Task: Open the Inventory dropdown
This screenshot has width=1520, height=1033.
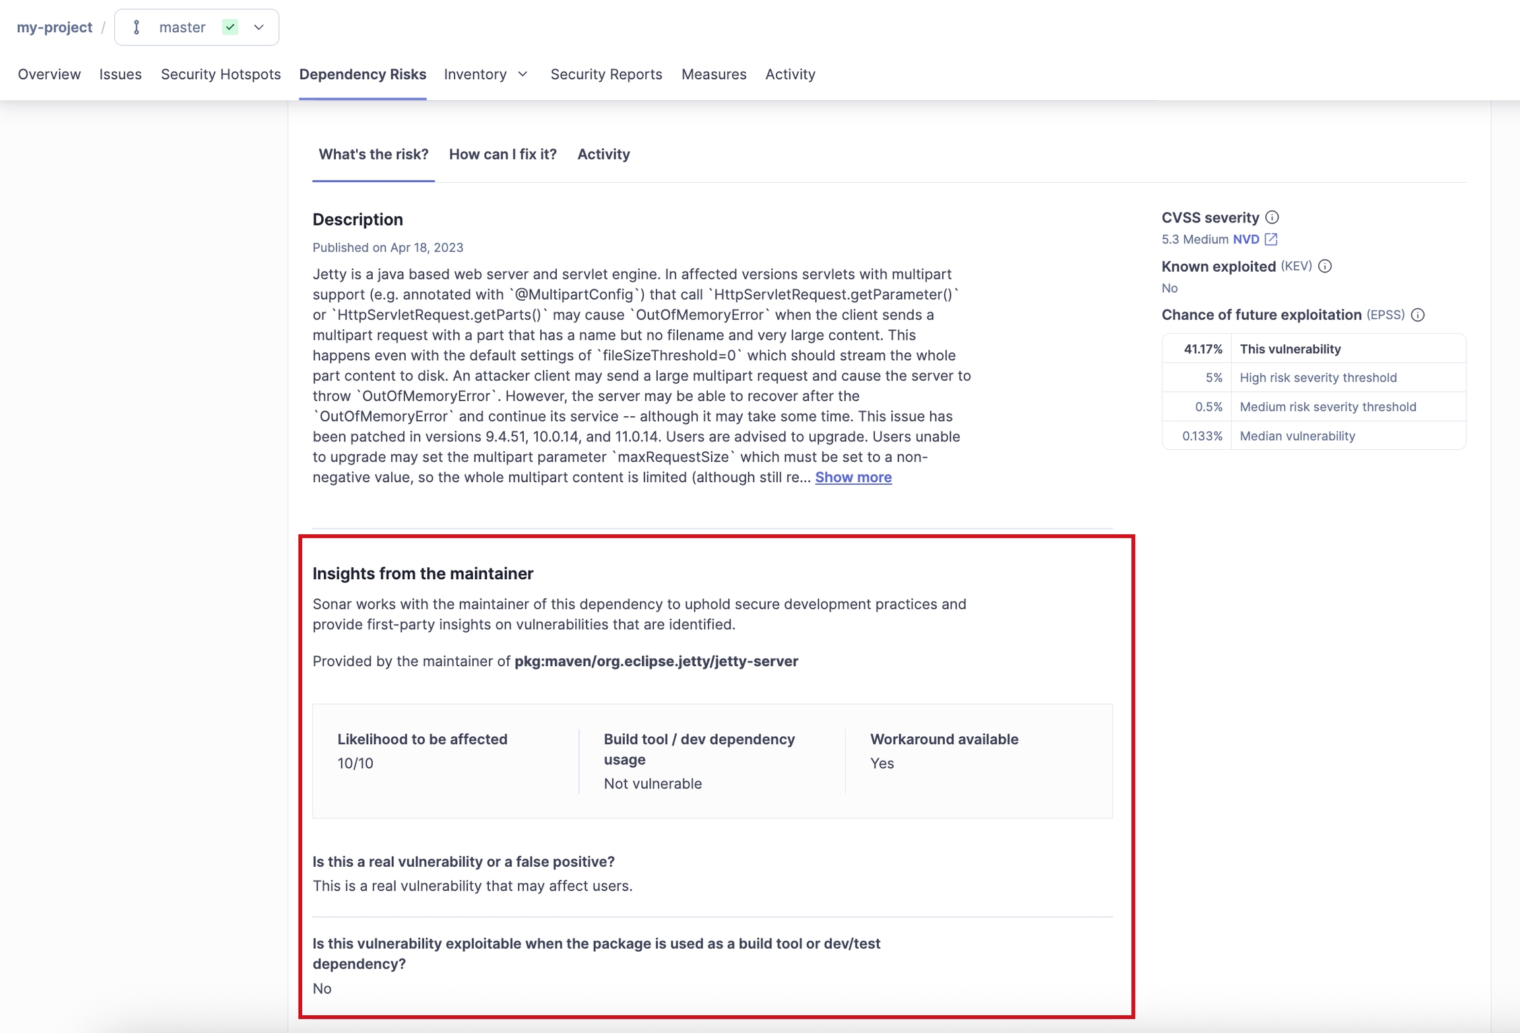Action: (x=486, y=75)
